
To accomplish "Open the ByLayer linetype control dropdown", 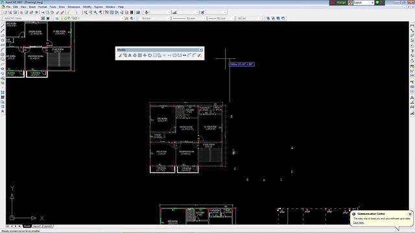I will coord(204,18).
